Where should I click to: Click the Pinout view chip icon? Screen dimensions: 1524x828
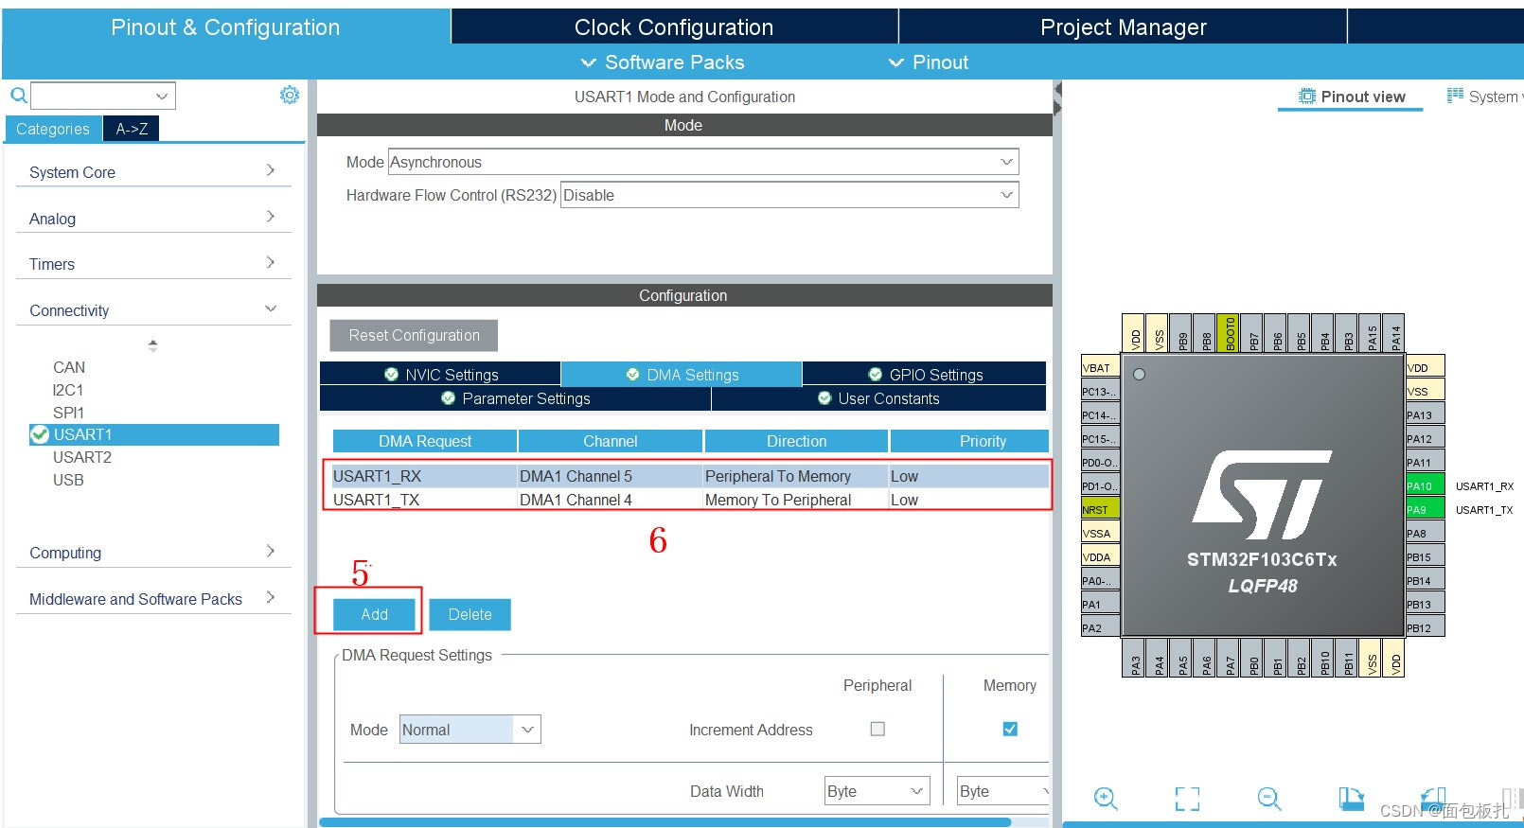pyautogui.click(x=1307, y=97)
